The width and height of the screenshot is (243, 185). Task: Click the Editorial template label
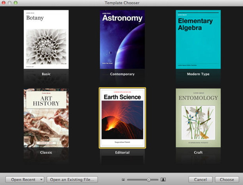[x=122, y=152]
